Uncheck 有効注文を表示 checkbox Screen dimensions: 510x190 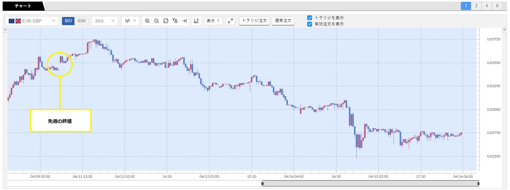pos(310,24)
